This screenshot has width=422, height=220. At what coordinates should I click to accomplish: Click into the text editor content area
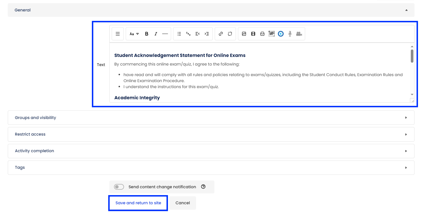click(x=260, y=73)
